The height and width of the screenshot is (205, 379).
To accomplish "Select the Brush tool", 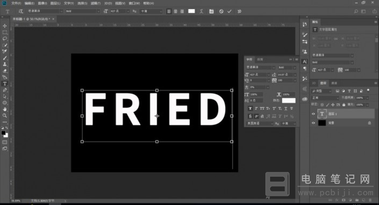I will pos(4,58).
